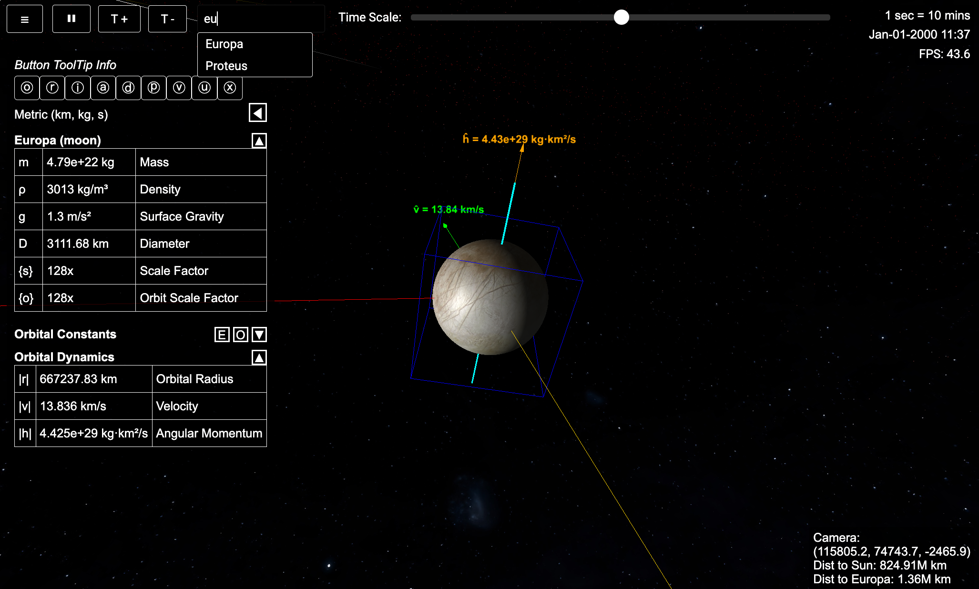The image size is (979, 589).
Task: Expand the Orbital Constants section
Action: point(259,335)
